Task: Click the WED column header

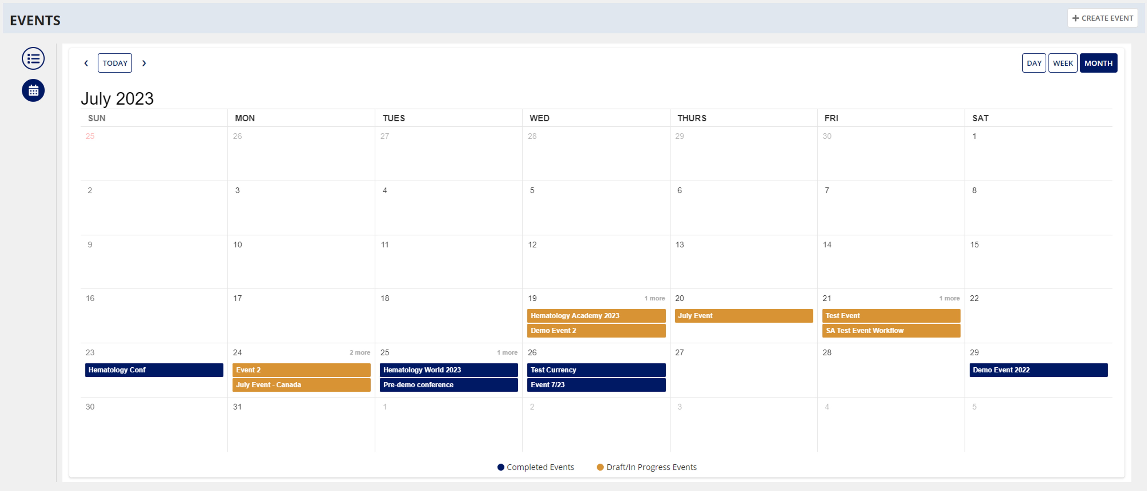Action: tap(539, 118)
